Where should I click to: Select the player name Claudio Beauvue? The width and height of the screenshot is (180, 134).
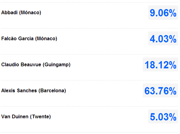pos(21,64)
